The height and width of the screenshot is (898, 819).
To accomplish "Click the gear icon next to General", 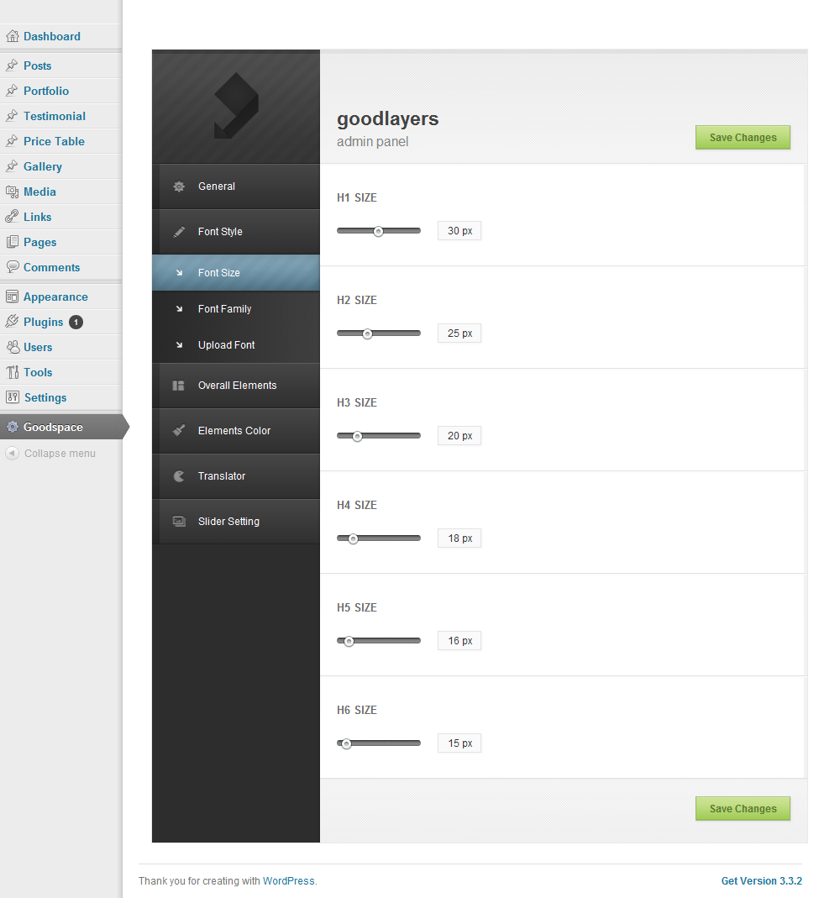I will click(x=179, y=186).
